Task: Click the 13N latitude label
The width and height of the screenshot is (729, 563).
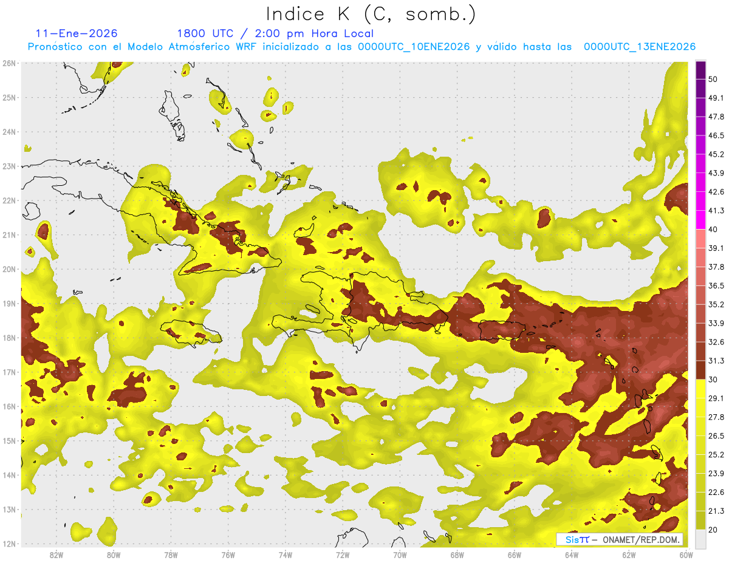Action: coord(9,509)
